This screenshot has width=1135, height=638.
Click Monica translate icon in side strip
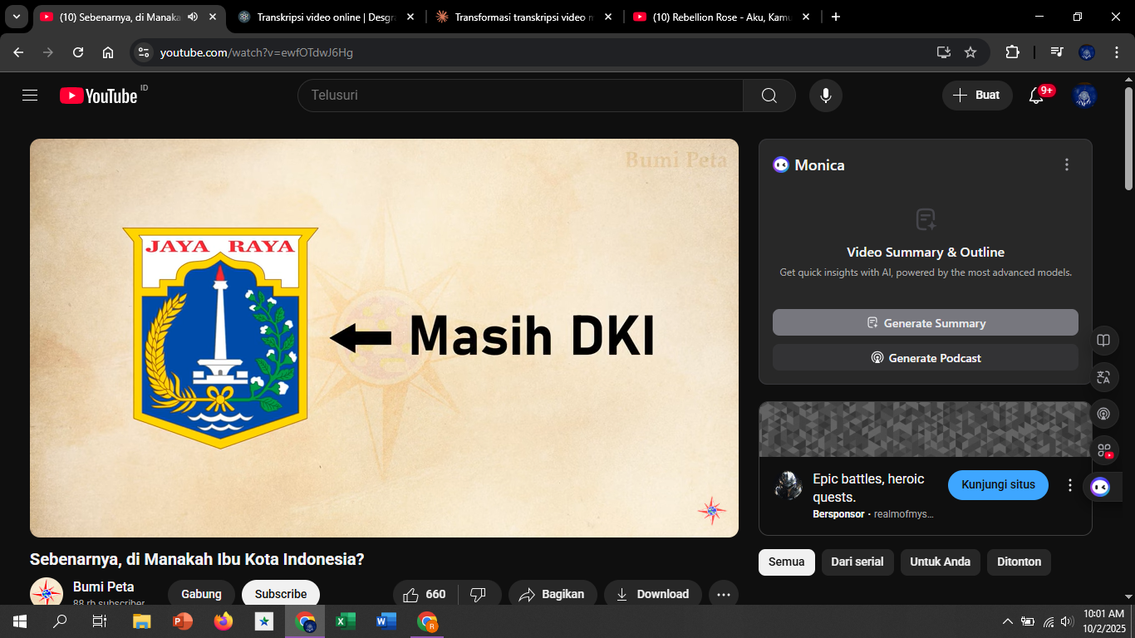click(x=1103, y=377)
